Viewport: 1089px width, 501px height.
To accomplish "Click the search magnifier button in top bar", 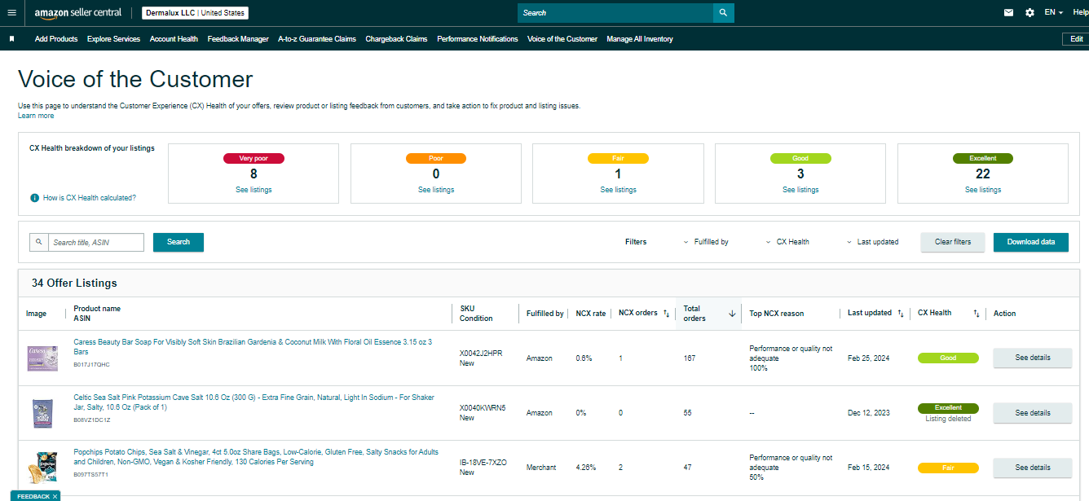I will [724, 13].
